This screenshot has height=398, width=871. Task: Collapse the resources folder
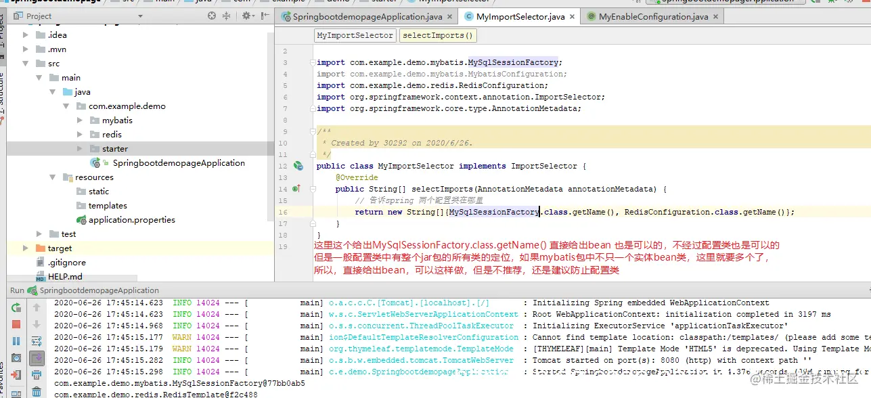[53, 177]
